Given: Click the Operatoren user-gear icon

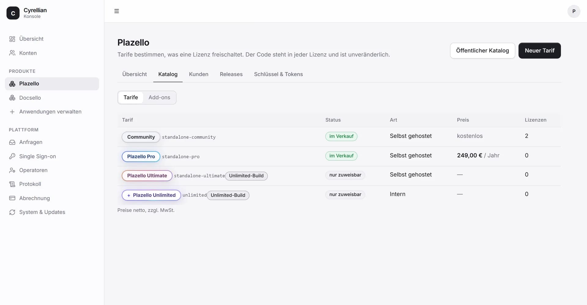Looking at the screenshot, I should (12, 170).
